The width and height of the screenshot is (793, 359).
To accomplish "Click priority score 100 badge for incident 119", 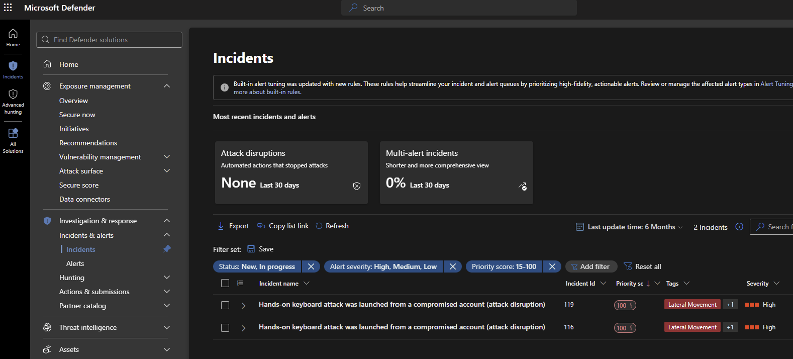I will point(625,305).
